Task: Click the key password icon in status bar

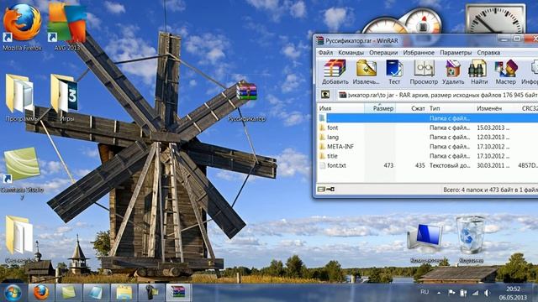Action: pyautogui.click(x=330, y=190)
